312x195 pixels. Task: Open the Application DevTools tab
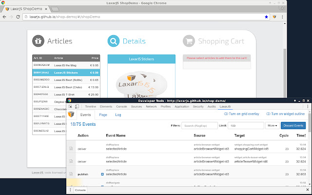pyautogui.click(x=182, y=106)
